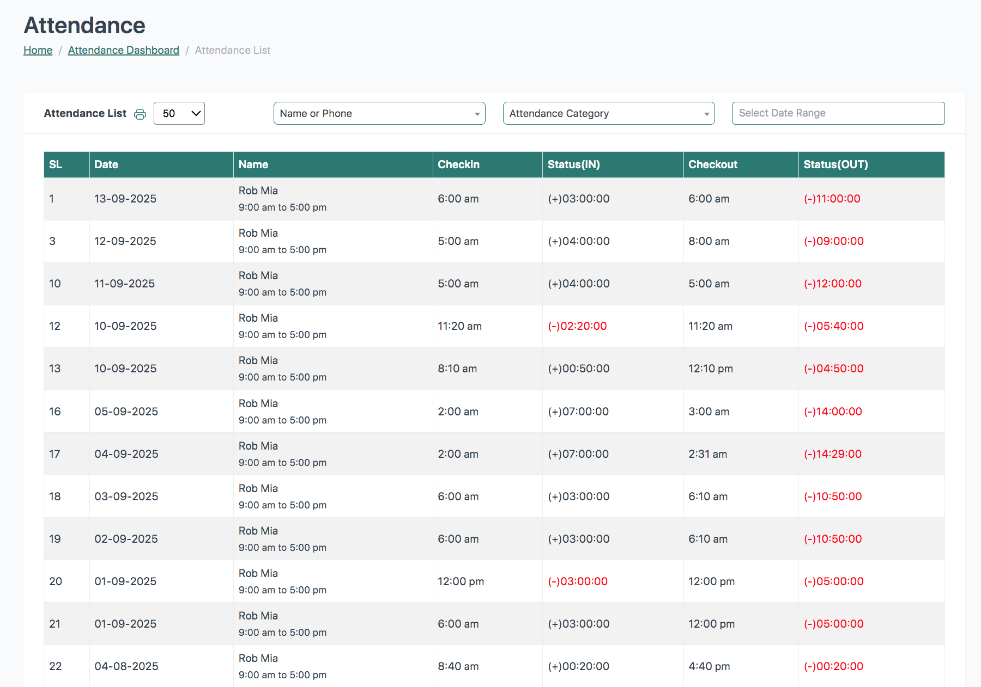Click the Attendance List breadcrumb text
Image resolution: width=981 pixels, height=687 pixels.
233,50
